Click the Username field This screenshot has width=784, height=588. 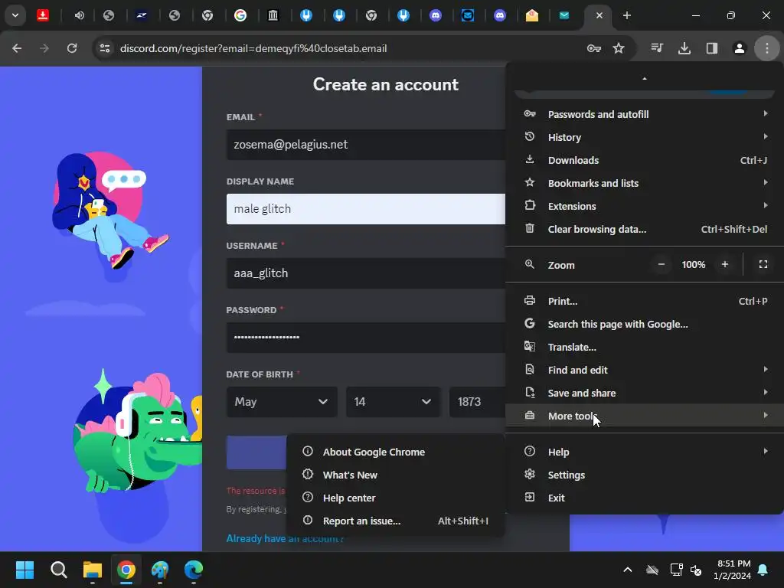(x=365, y=273)
